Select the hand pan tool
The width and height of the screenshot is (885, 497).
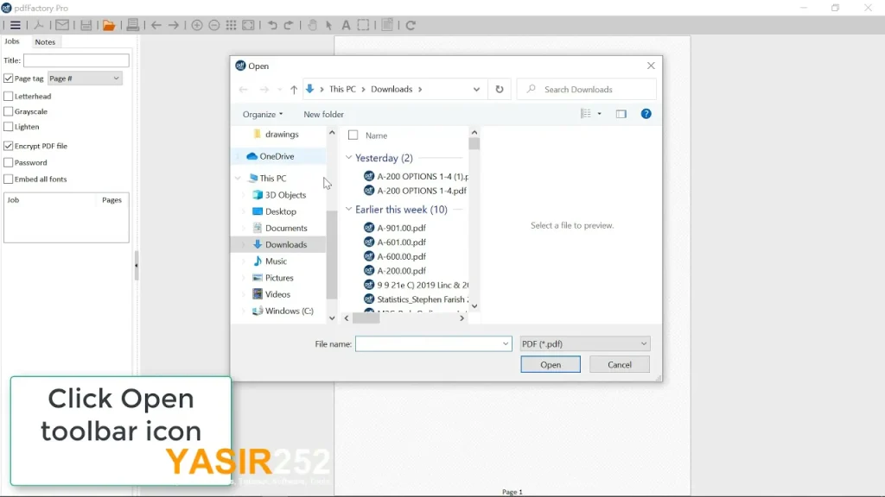pos(312,25)
